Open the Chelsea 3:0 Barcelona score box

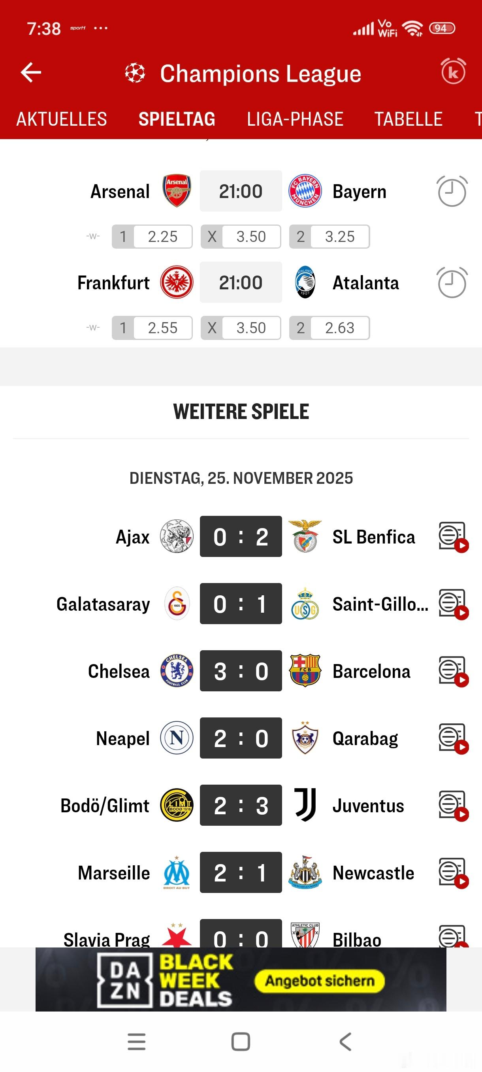pos(241,671)
